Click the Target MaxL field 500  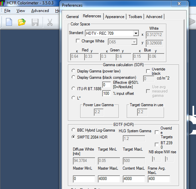coord(134,161)
